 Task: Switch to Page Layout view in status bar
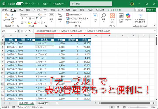(x=118, y=107)
